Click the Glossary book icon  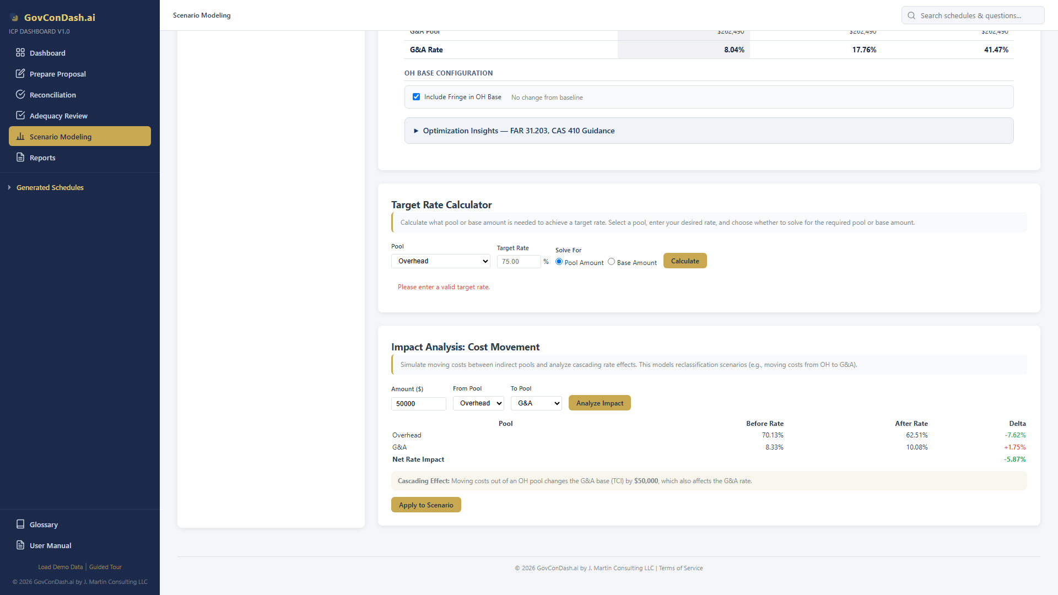[20, 524]
